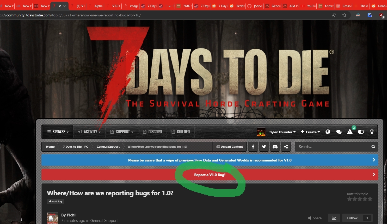Click the browser address bar URL
Screen dimensions: 387x224
coord(71,15)
